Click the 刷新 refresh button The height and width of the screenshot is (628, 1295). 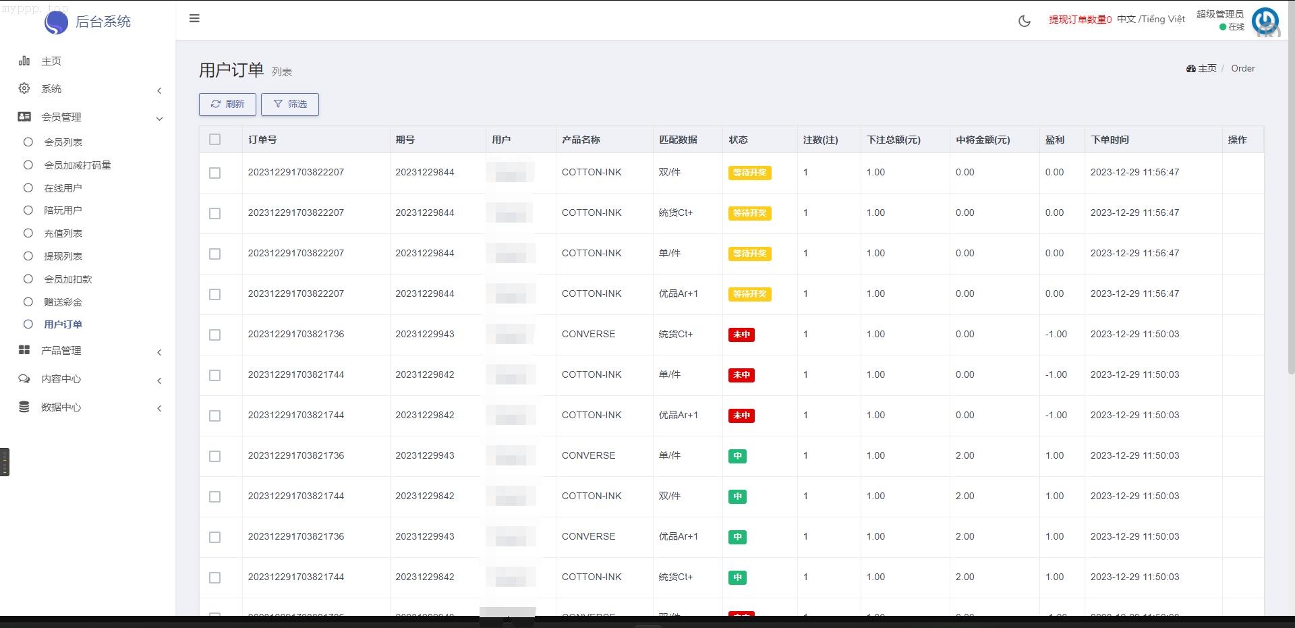[x=227, y=104]
